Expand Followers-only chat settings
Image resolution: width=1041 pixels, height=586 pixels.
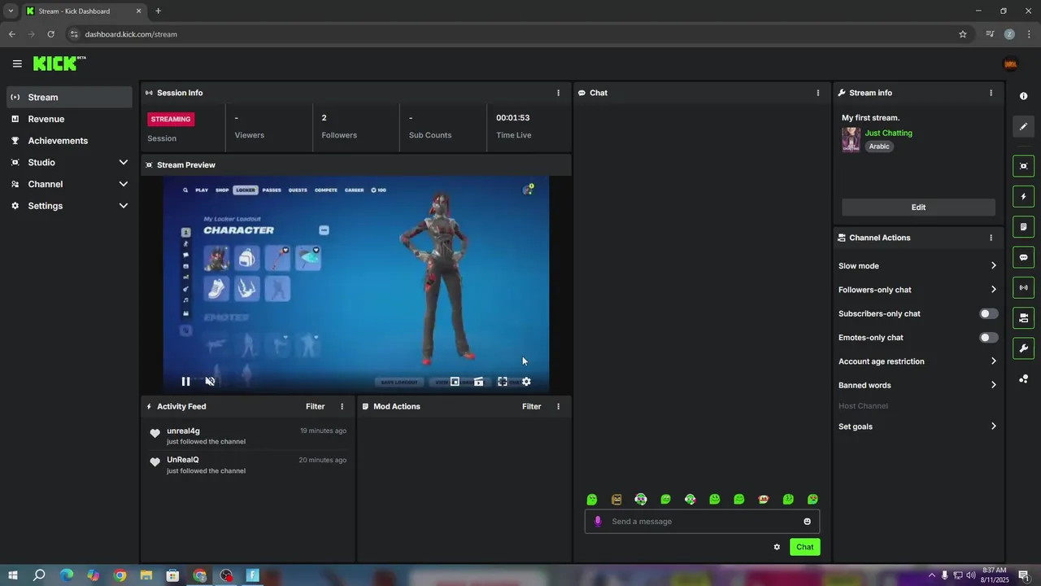918,290
